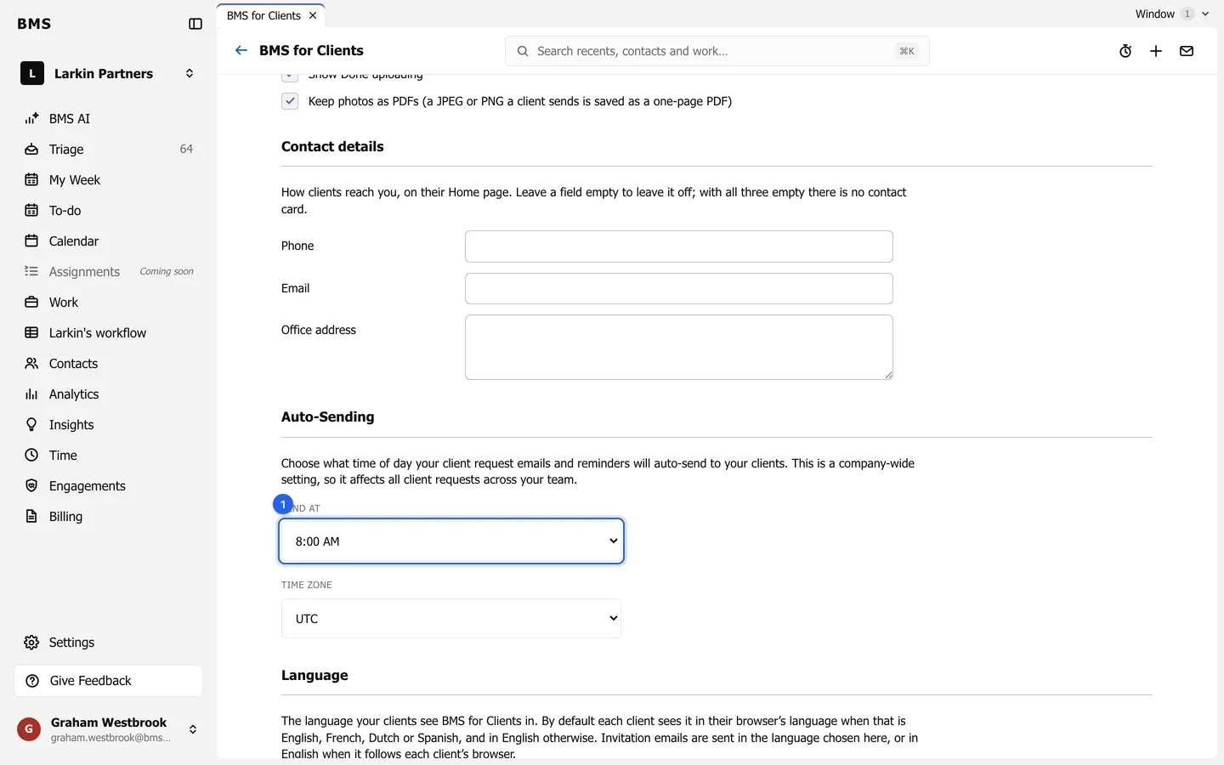Expand the Larkin Partners workspace switcher
Image resolution: width=1224 pixels, height=765 pixels.
(109, 74)
